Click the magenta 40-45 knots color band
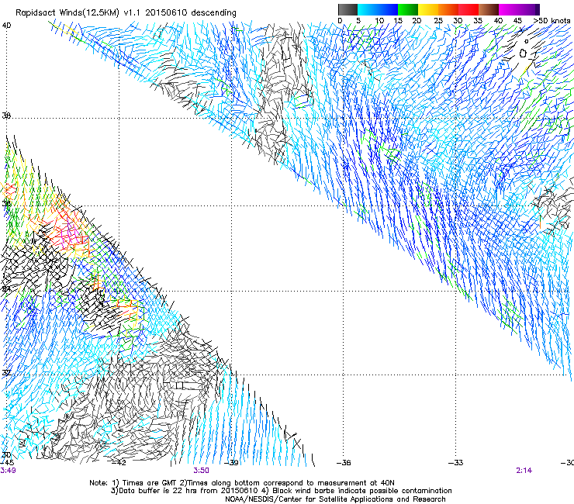The width and height of the screenshot is (574, 504). [x=509, y=9]
